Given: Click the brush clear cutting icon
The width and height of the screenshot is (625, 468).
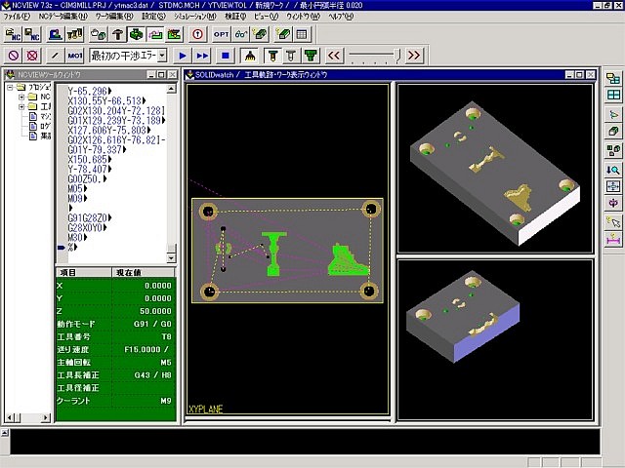Looking at the screenshot, I should click(x=250, y=56).
